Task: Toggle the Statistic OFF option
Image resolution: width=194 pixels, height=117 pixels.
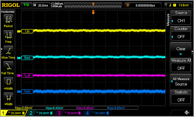Action: 181,100
